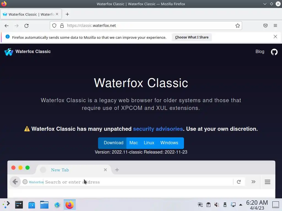Select the Mac download option

[x=134, y=143]
